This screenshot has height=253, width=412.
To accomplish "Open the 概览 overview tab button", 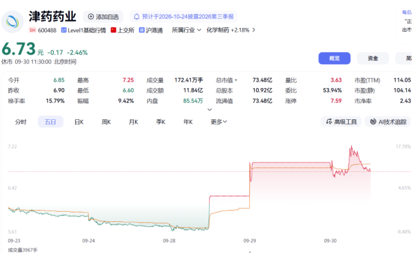I will click(334, 58).
